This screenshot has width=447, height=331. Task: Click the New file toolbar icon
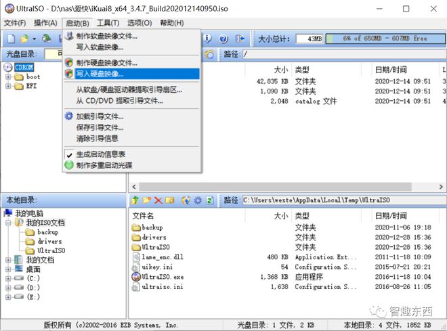pyautogui.click(x=11, y=39)
